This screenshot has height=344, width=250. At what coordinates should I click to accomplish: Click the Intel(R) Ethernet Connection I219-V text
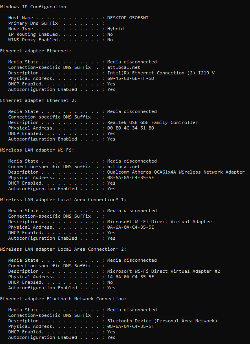161,73
